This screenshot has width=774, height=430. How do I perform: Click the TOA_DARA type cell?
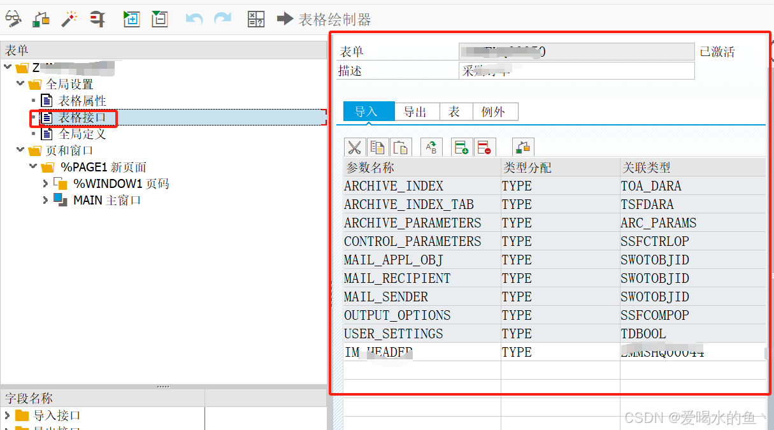(692, 186)
